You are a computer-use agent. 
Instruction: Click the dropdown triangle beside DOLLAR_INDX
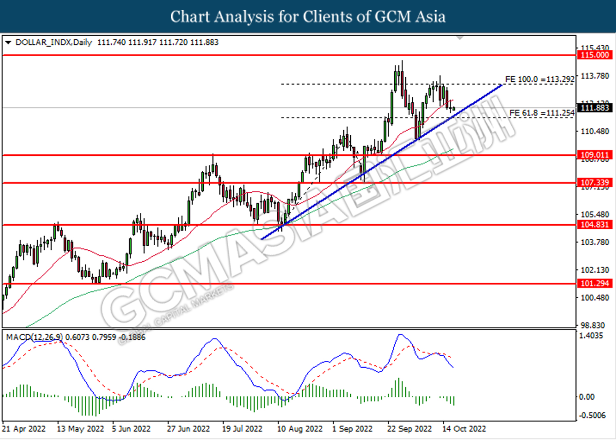point(8,42)
